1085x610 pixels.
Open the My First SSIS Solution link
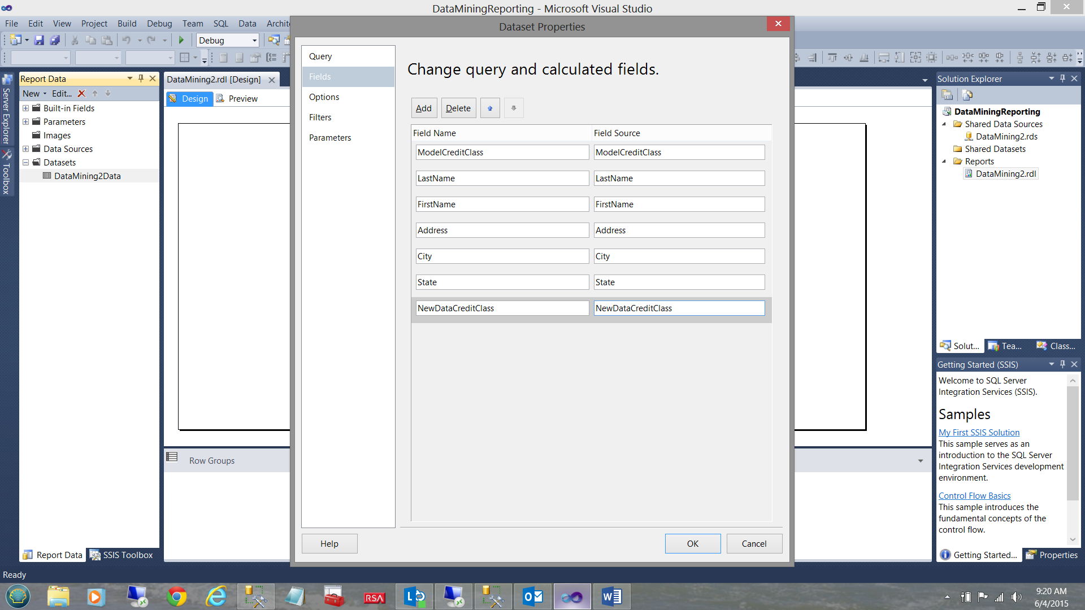(979, 432)
